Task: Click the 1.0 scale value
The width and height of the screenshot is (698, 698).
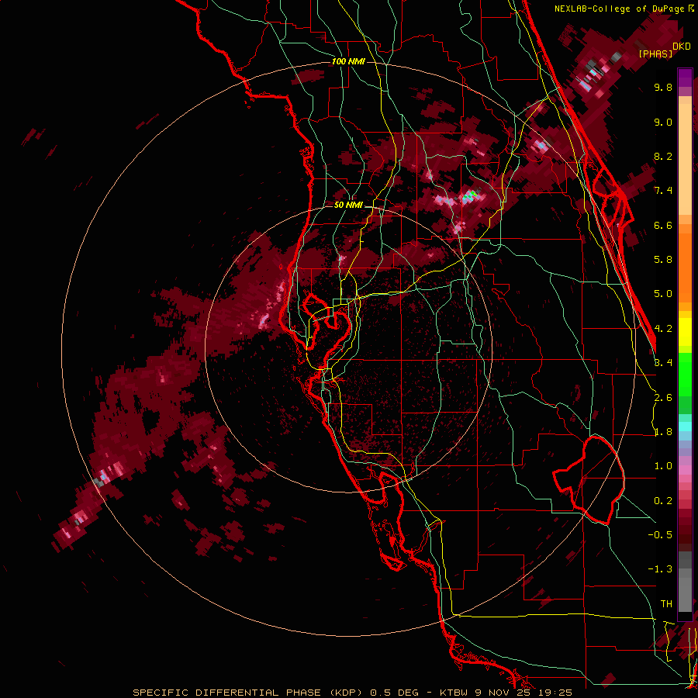Action: 663,466
